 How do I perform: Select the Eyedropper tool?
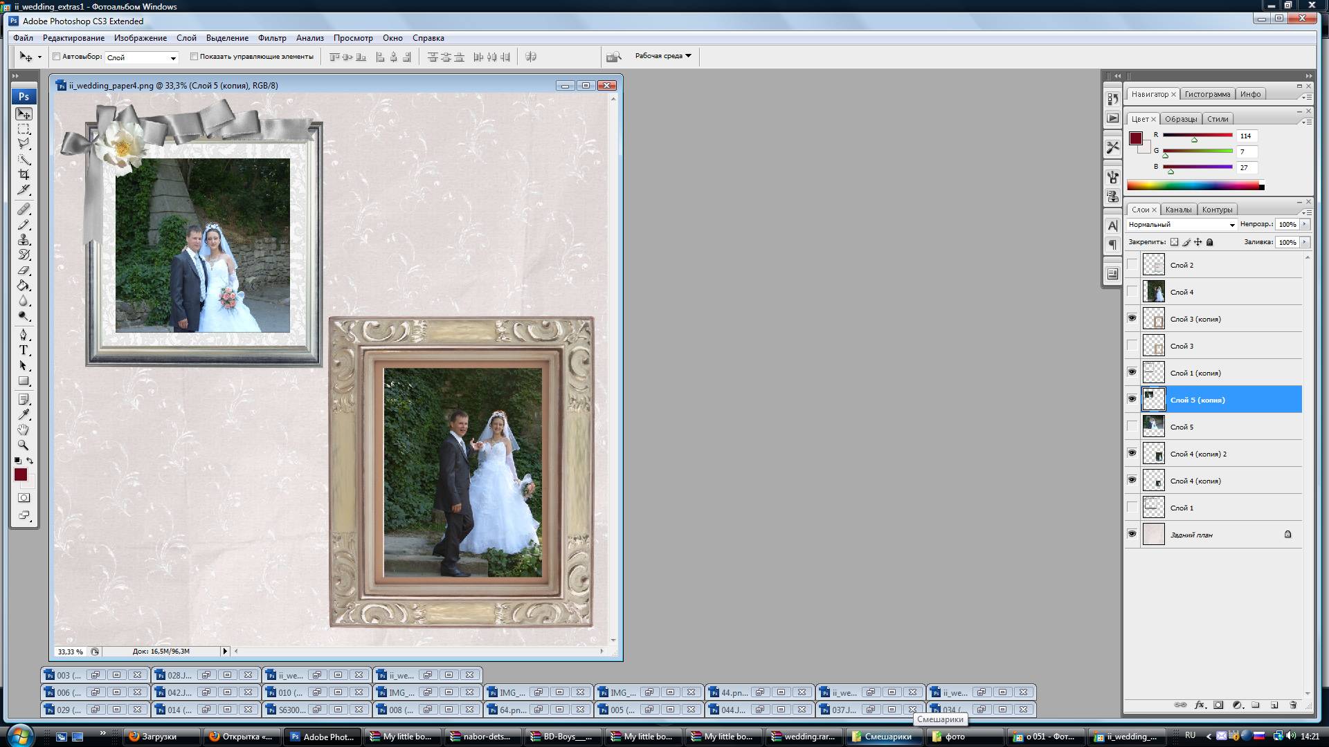(x=24, y=414)
